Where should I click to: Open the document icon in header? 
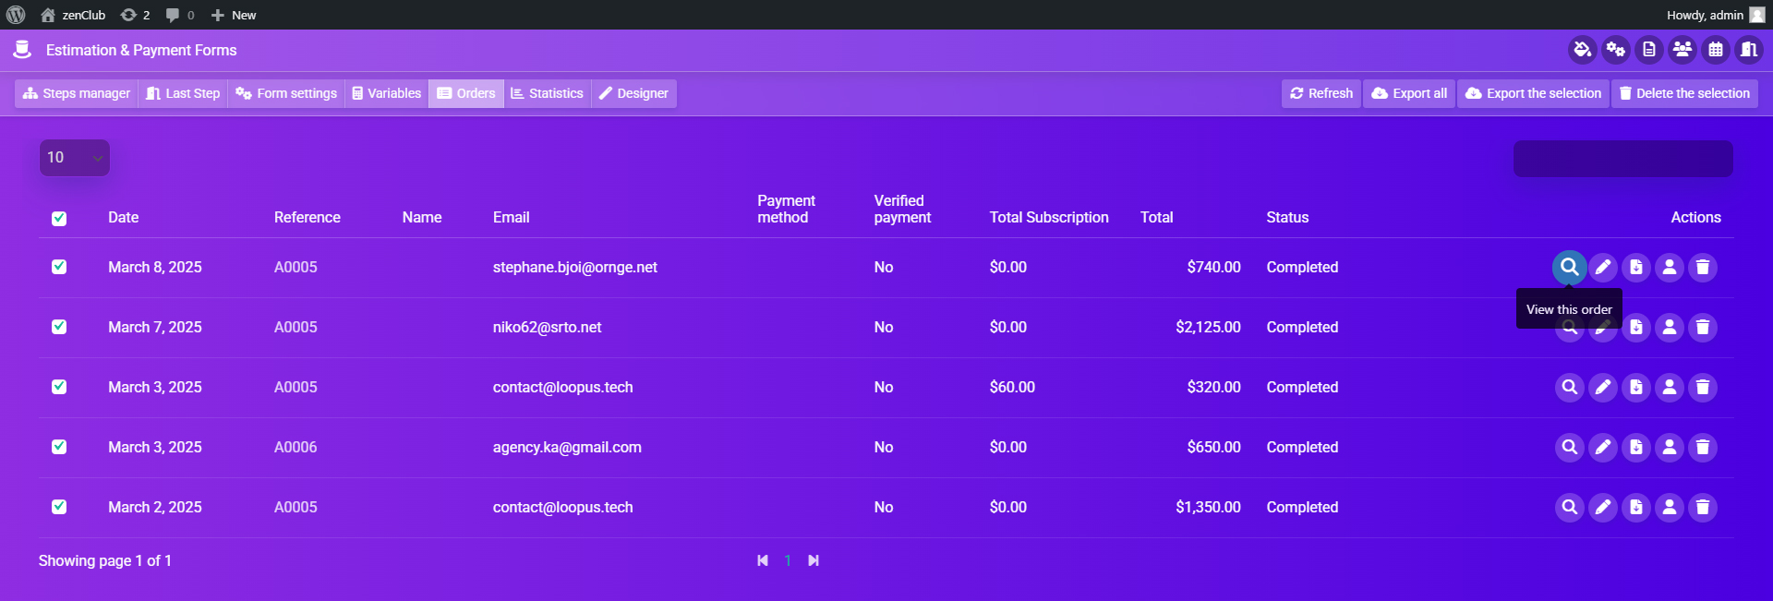1649,50
